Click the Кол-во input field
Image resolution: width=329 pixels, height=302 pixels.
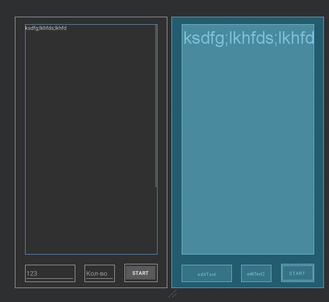(99, 273)
